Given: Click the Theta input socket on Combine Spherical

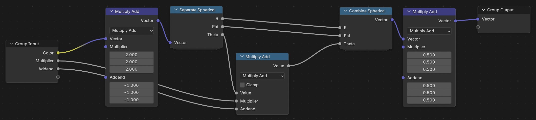Looking at the screenshot, I should (x=340, y=44).
